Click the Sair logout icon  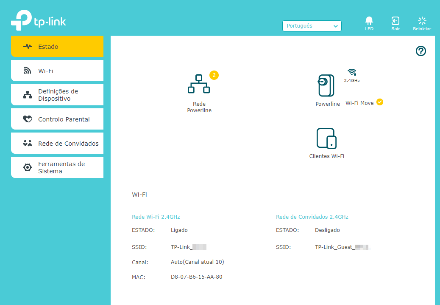[395, 21]
